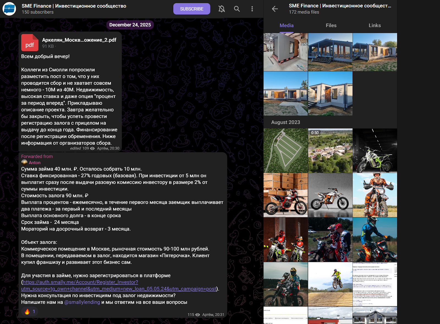Viewport: 440px width, 324px height.
Task: Open the modular house in workshop photo
Action: 285,52
